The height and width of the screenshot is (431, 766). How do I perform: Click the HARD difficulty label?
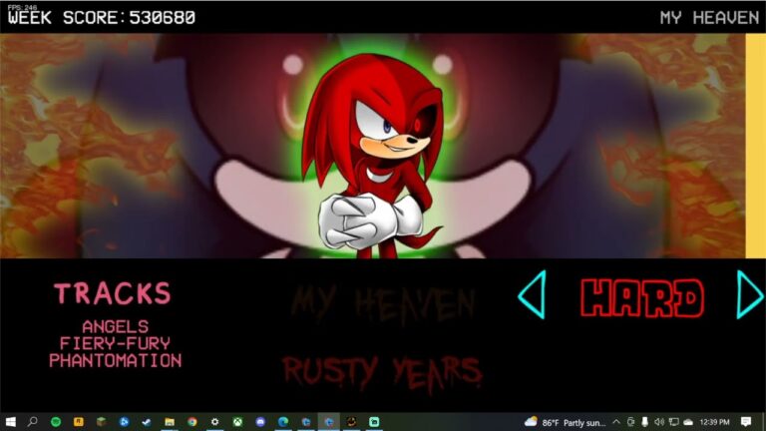642,297
